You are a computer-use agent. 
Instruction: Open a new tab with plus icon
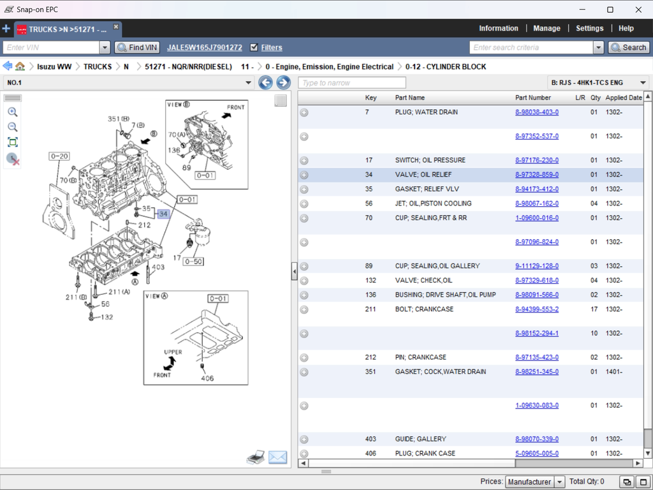tap(6, 29)
